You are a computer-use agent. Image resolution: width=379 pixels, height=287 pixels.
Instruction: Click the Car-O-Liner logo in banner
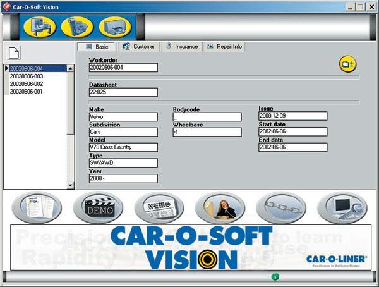click(x=336, y=261)
